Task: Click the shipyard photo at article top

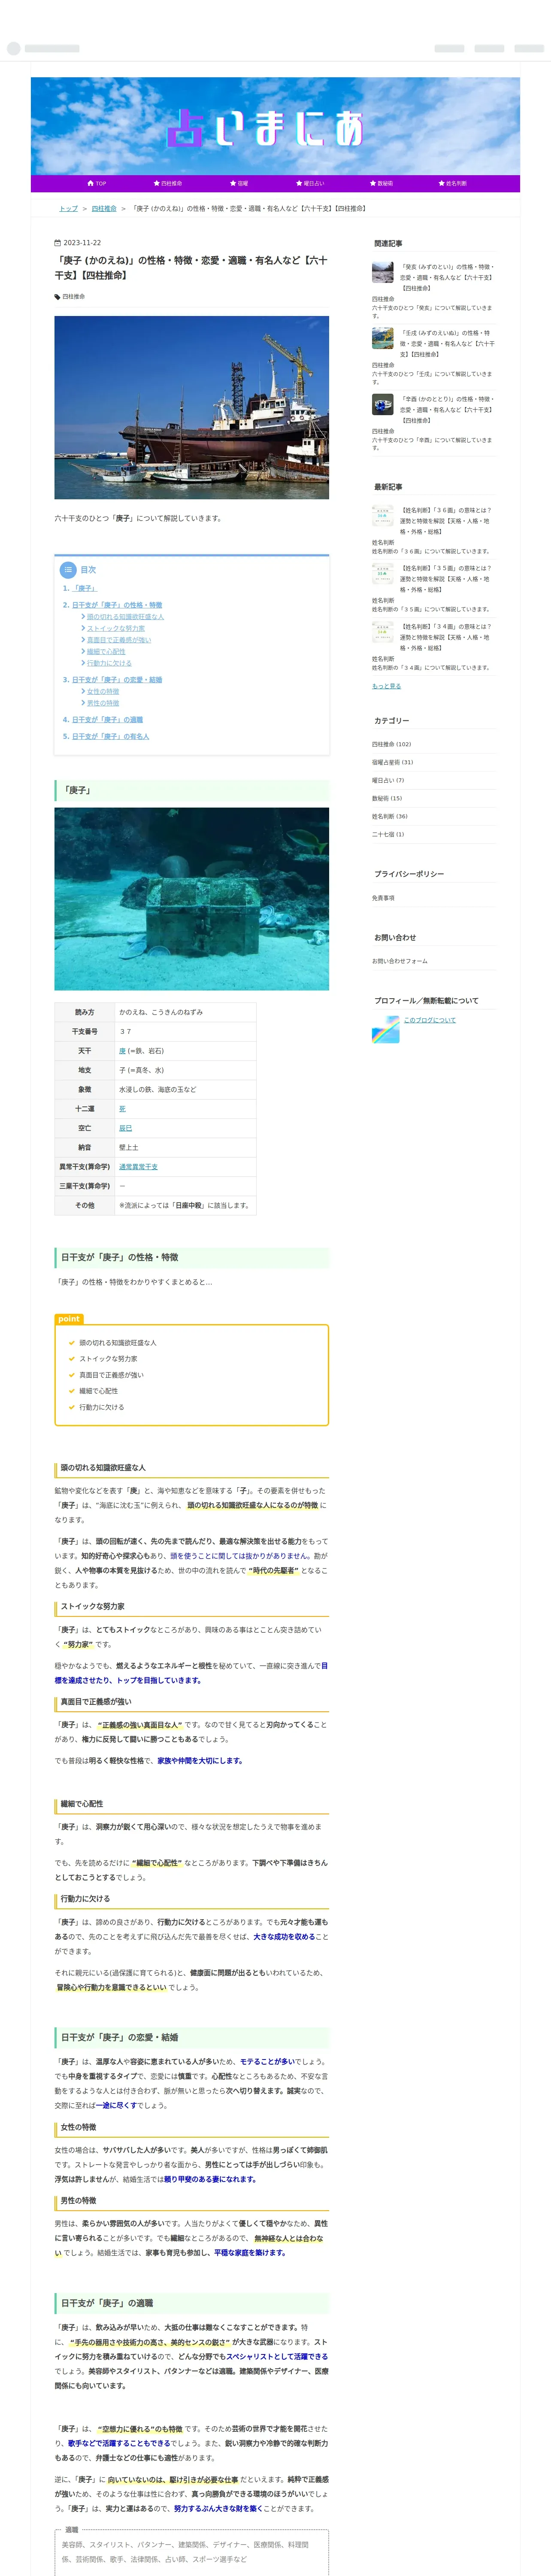Action: [x=191, y=408]
